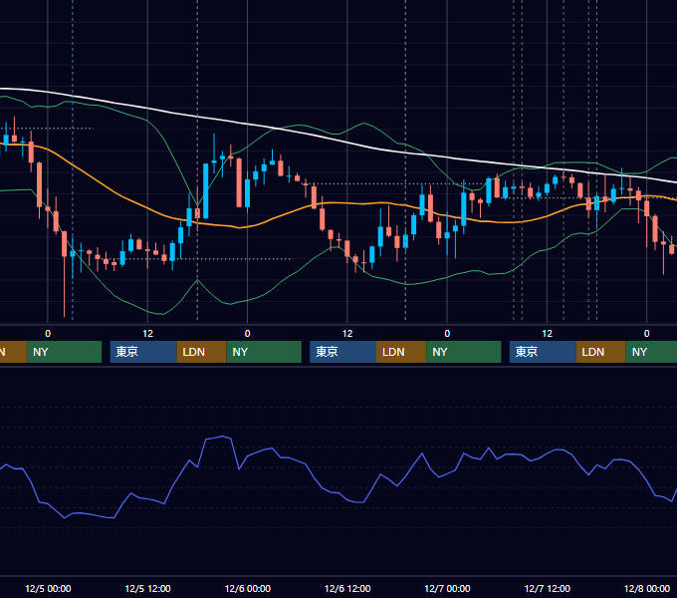The width and height of the screenshot is (677, 598).
Task: Click the LDN session block on 12/6
Action: pyautogui.click(x=401, y=352)
